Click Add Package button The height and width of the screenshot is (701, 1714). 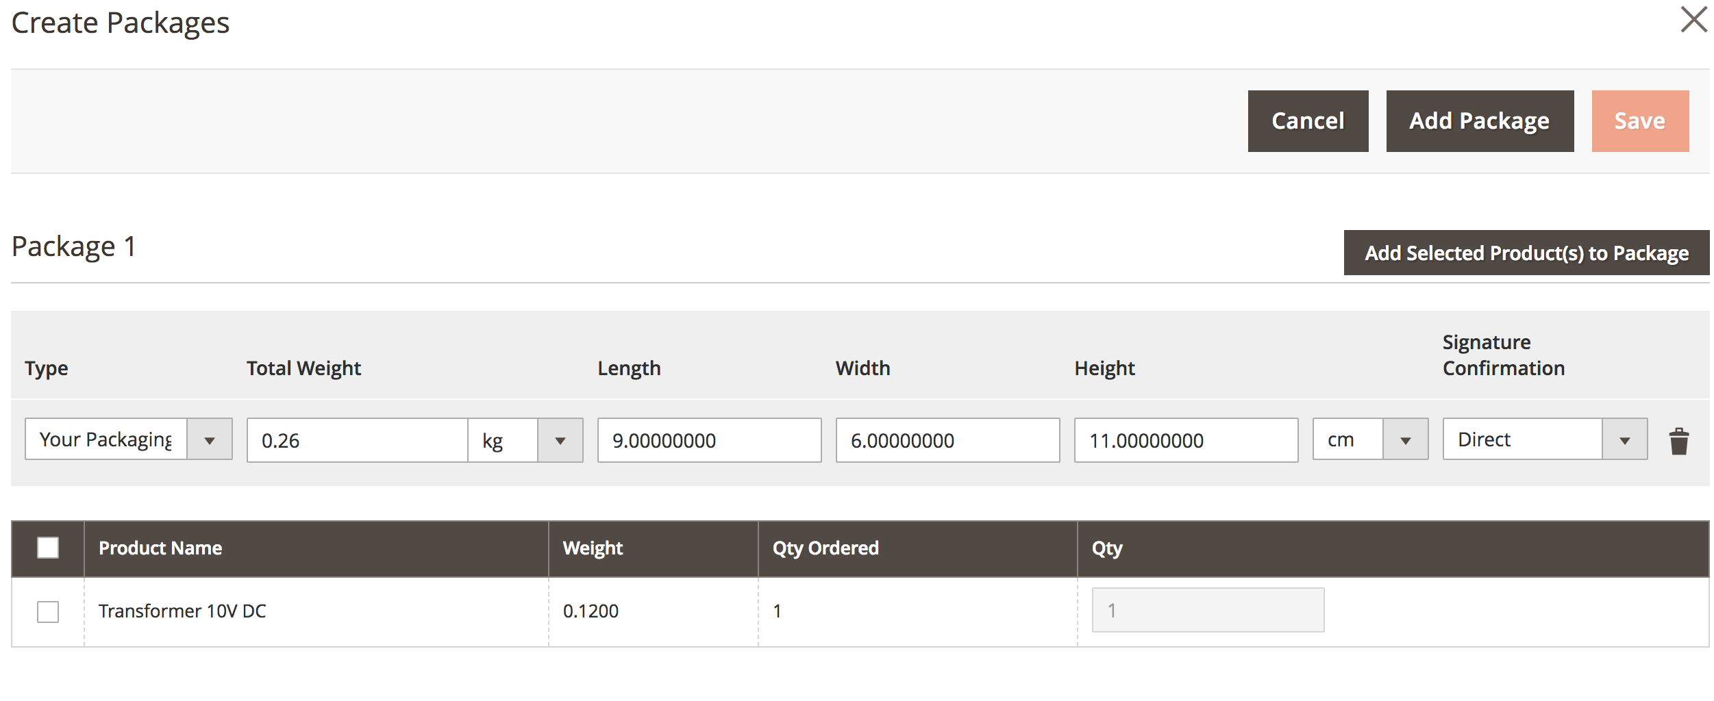1480,121
